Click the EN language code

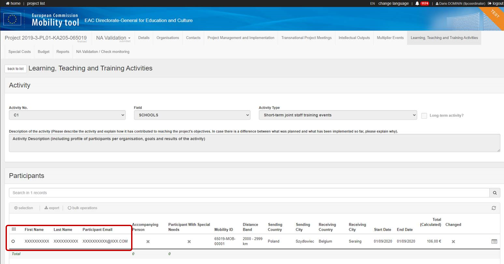372,3
